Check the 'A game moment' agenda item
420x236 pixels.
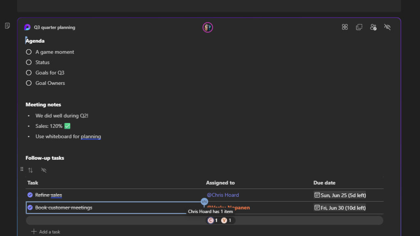[x=29, y=52]
